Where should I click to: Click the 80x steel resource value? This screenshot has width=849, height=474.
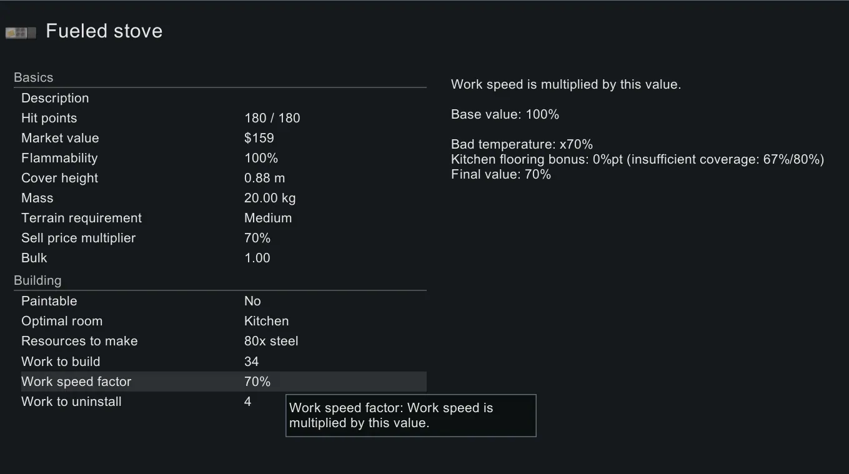[x=271, y=341]
